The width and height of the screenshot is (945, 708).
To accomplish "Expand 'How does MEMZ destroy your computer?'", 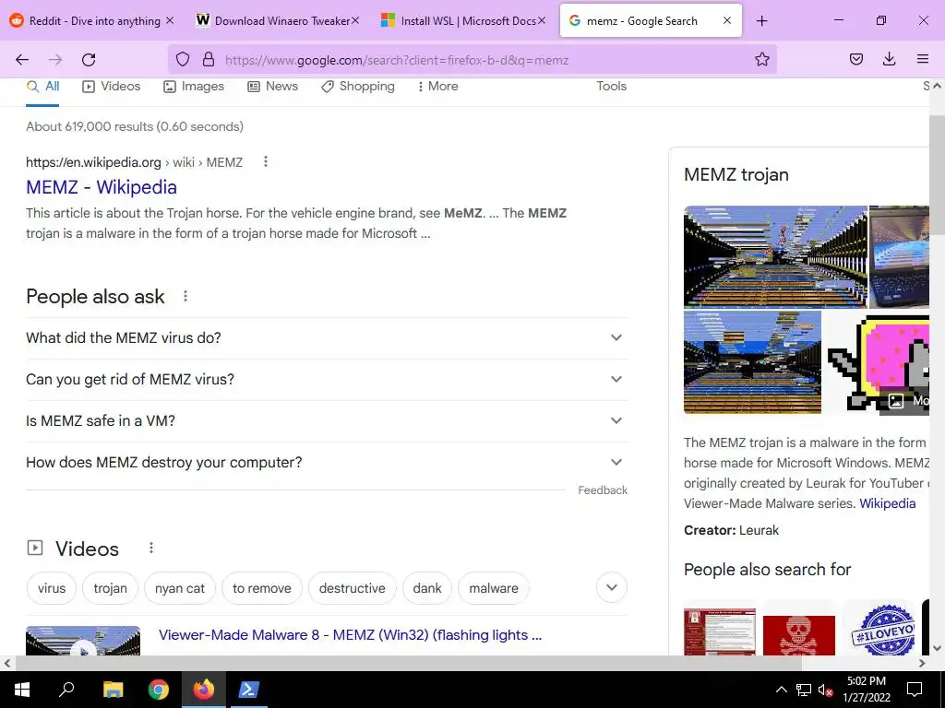I will (x=326, y=463).
